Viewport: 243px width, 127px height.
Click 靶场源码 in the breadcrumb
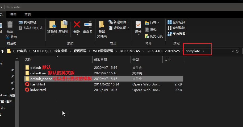(x=80, y=51)
